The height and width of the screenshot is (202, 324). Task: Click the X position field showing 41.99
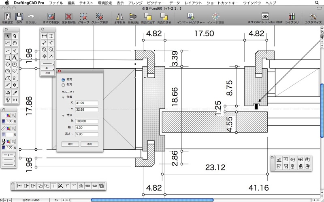pos(87,103)
